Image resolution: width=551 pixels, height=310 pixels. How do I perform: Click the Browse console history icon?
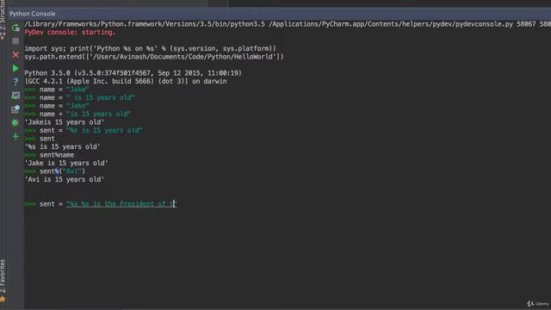pos(15,109)
